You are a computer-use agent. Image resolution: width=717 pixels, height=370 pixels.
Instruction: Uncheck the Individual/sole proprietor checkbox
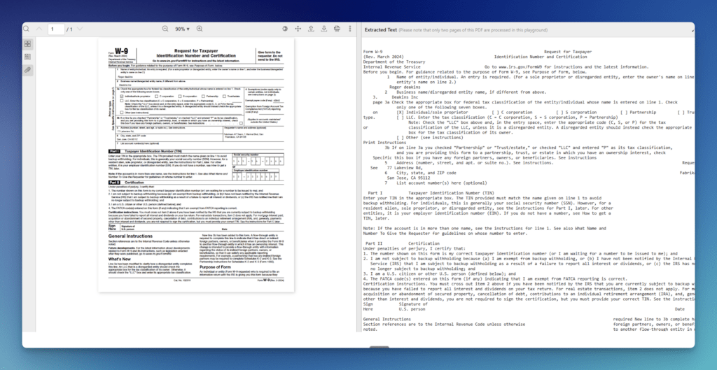[121, 96]
